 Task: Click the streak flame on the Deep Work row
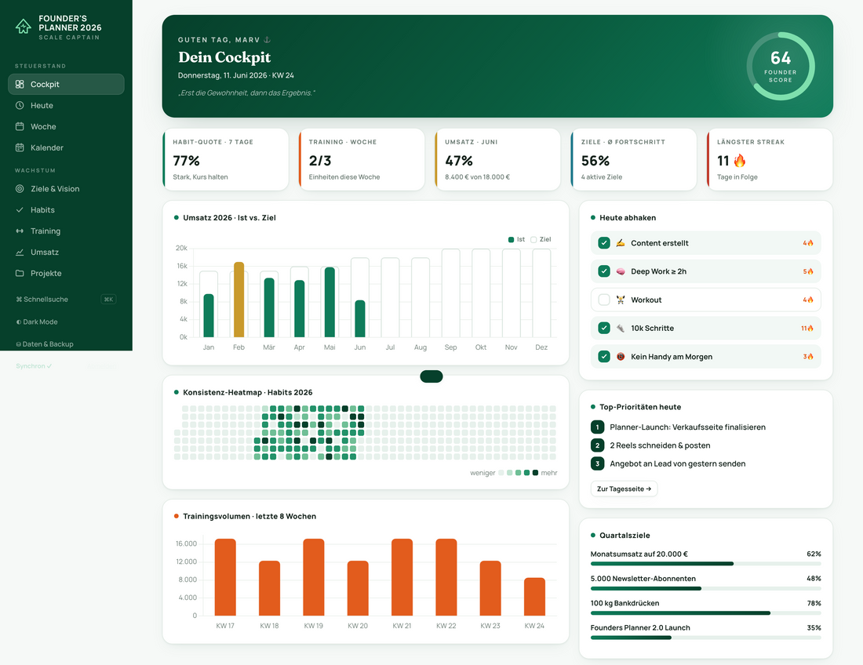(x=810, y=271)
